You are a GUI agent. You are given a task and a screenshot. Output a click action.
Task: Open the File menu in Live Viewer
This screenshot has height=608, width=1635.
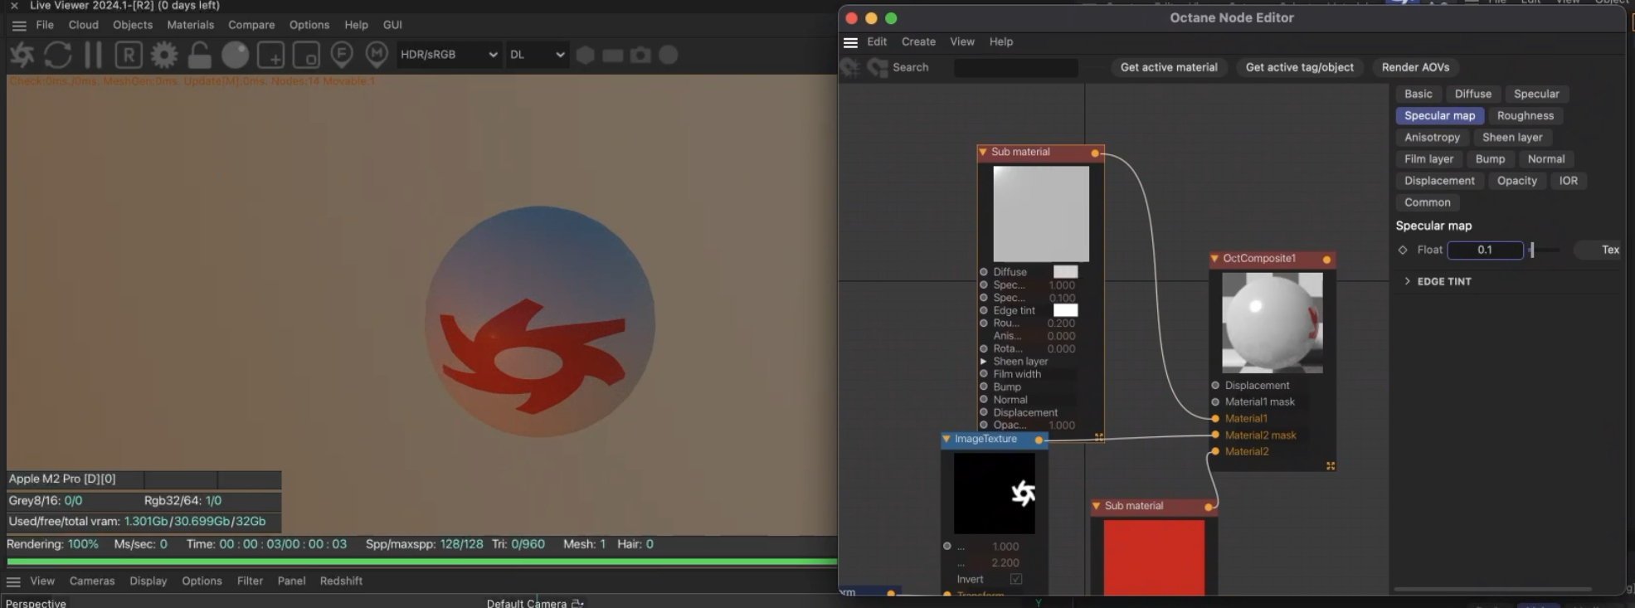(45, 25)
